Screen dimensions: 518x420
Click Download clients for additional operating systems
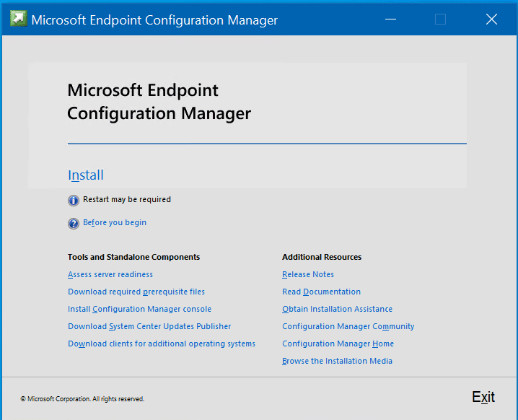162,344
